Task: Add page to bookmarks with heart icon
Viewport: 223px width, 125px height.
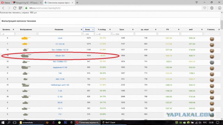Action: (205, 8)
